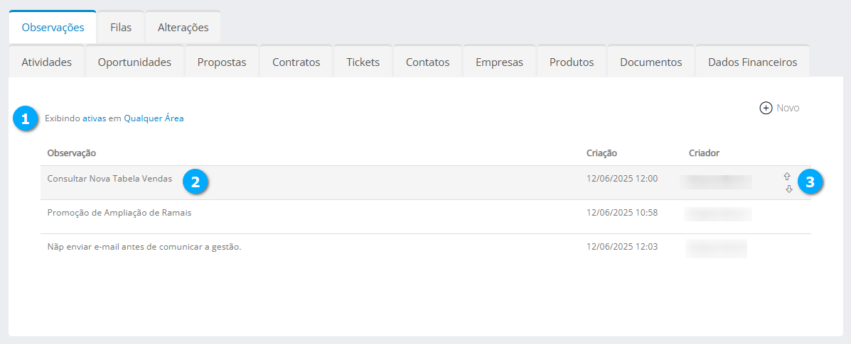This screenshot has height=344, width=851.
Task: Move observation up with the up arrow
Action: 788,176
